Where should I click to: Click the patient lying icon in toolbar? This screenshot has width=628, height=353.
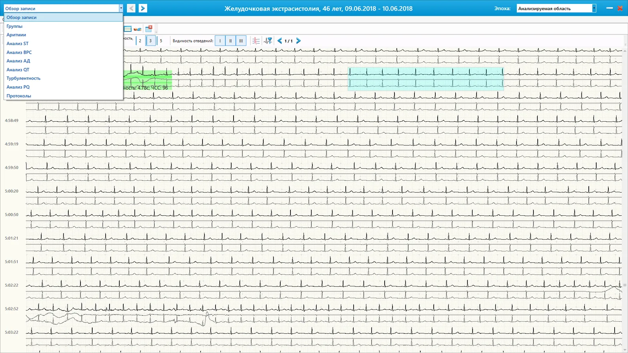(137, 29)
